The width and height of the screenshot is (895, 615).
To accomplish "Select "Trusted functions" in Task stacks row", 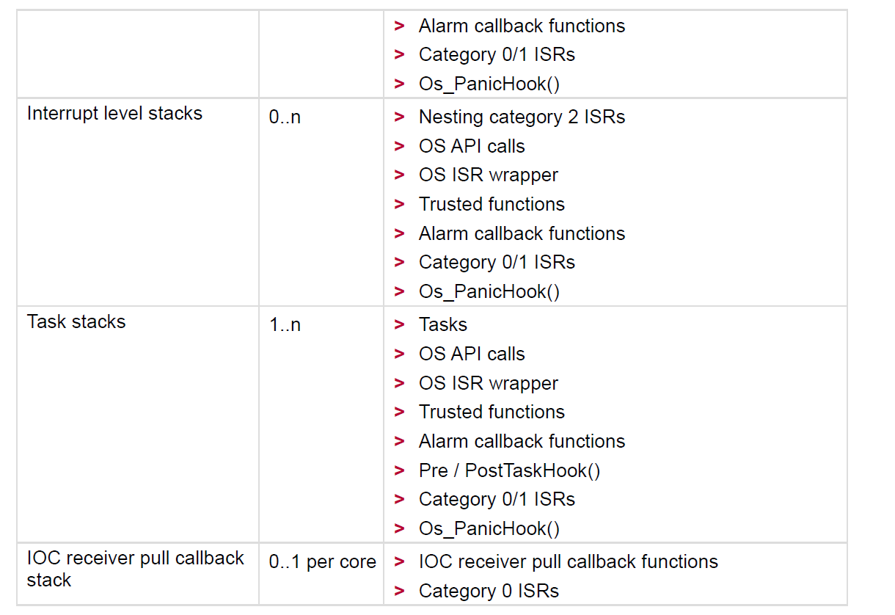I will [492, 412].
